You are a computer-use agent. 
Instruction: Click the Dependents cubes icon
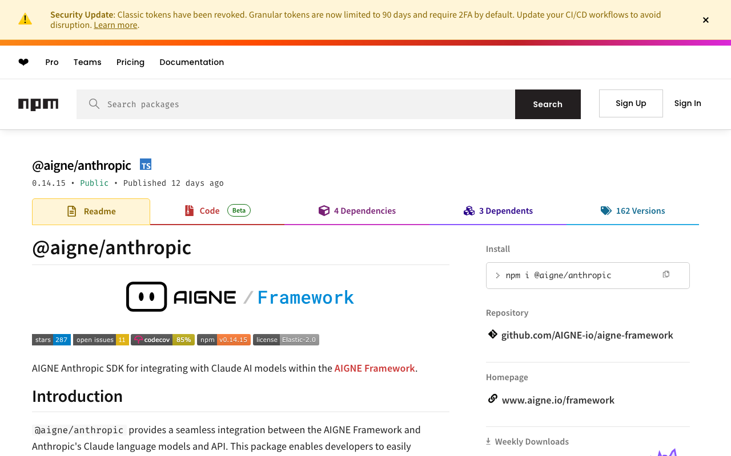[x=469, y=211]
